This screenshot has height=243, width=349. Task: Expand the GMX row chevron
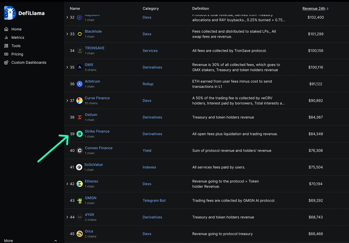tap(67, 67)
